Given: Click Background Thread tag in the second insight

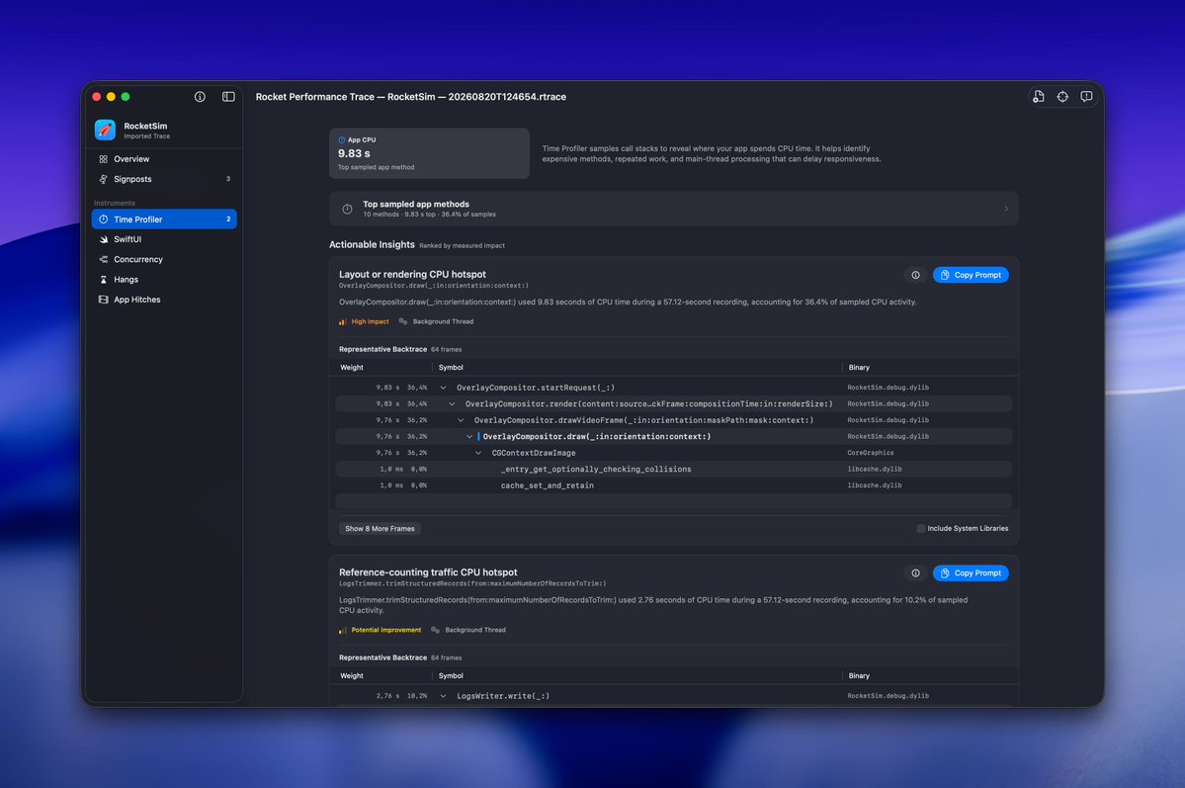Looking at the screenshot, I should [x=468, y=630].
